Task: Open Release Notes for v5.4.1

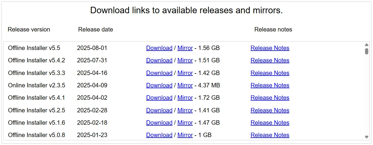Action: [x=270, y=98]
